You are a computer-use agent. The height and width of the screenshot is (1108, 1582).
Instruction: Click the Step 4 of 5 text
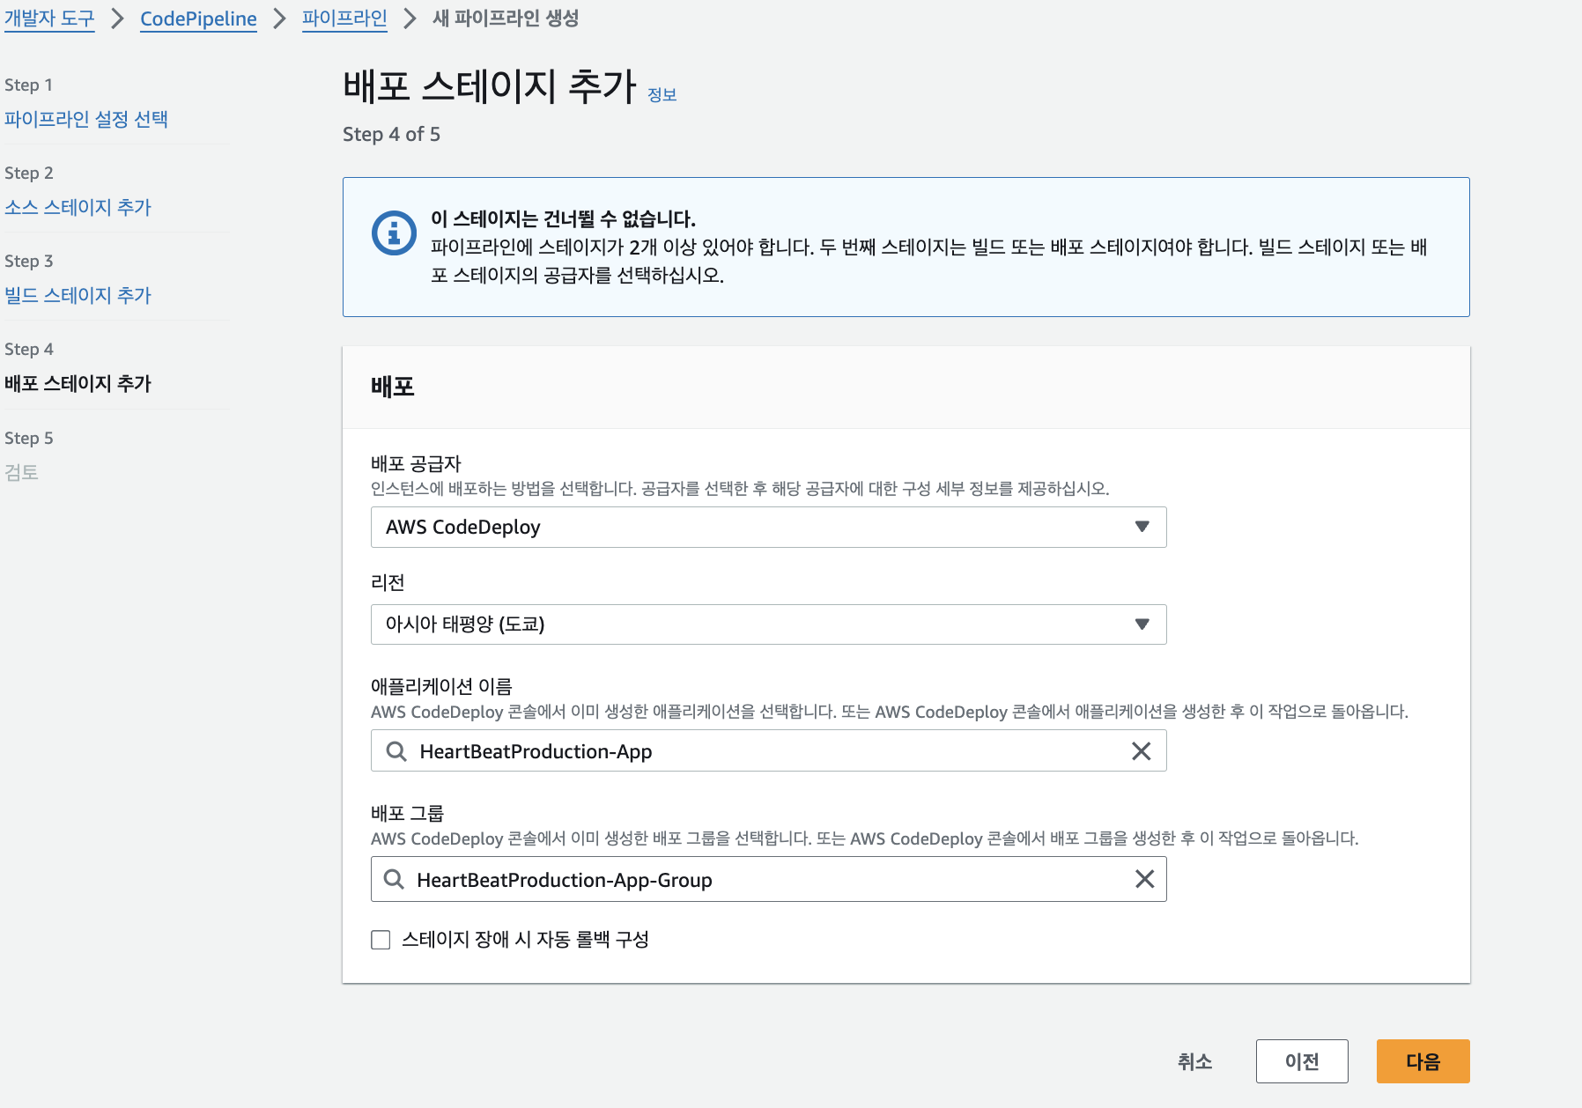click(x=391, y=134)
